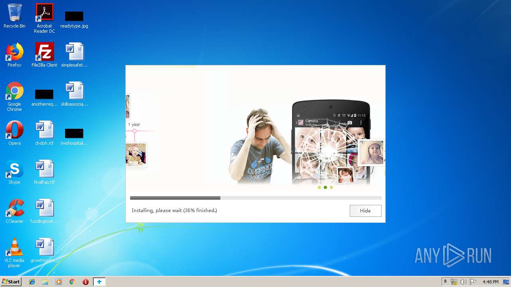Select the fundingtook... Word document

pyautogui.click(x=44, y=211)
